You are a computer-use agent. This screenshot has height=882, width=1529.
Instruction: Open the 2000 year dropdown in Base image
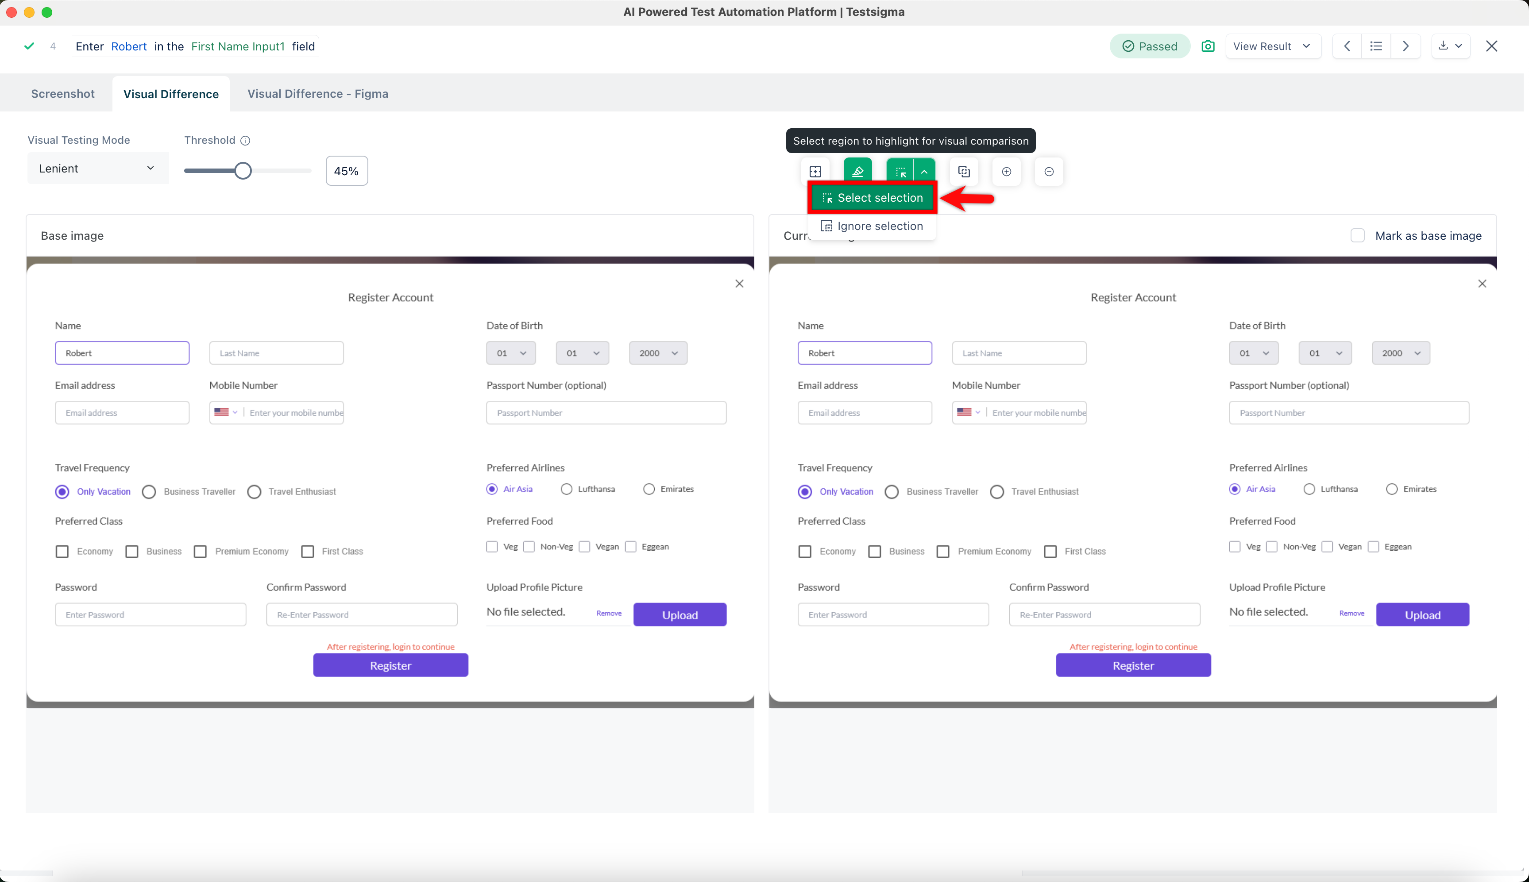[658, 353]
